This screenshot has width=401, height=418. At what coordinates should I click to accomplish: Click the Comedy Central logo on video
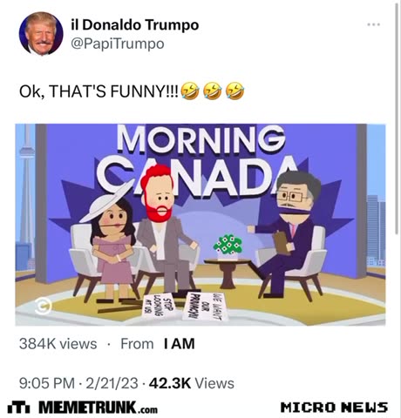pos(44,306)
